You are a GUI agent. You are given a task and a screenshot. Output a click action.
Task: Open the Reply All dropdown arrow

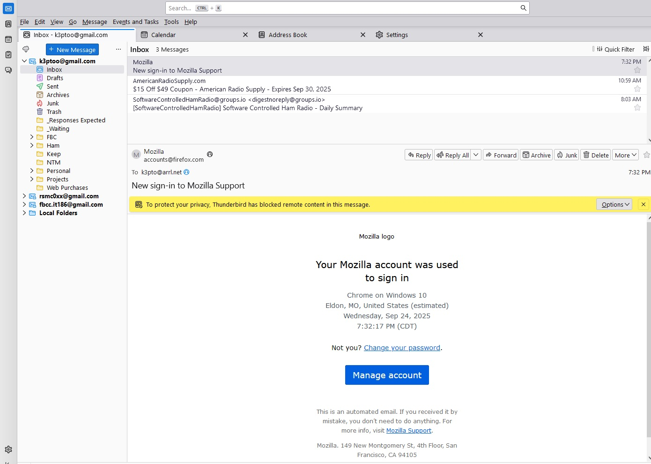pyautogui.click(x=476, y=155)
